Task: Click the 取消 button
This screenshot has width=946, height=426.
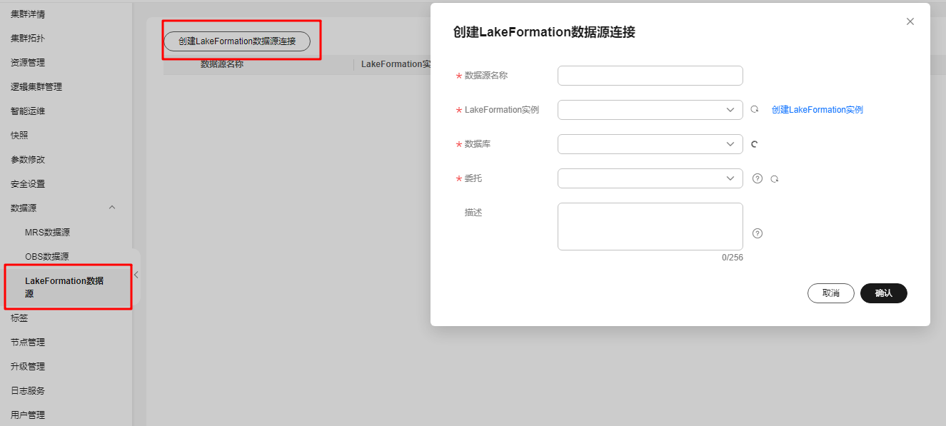Action: (831, 293)
